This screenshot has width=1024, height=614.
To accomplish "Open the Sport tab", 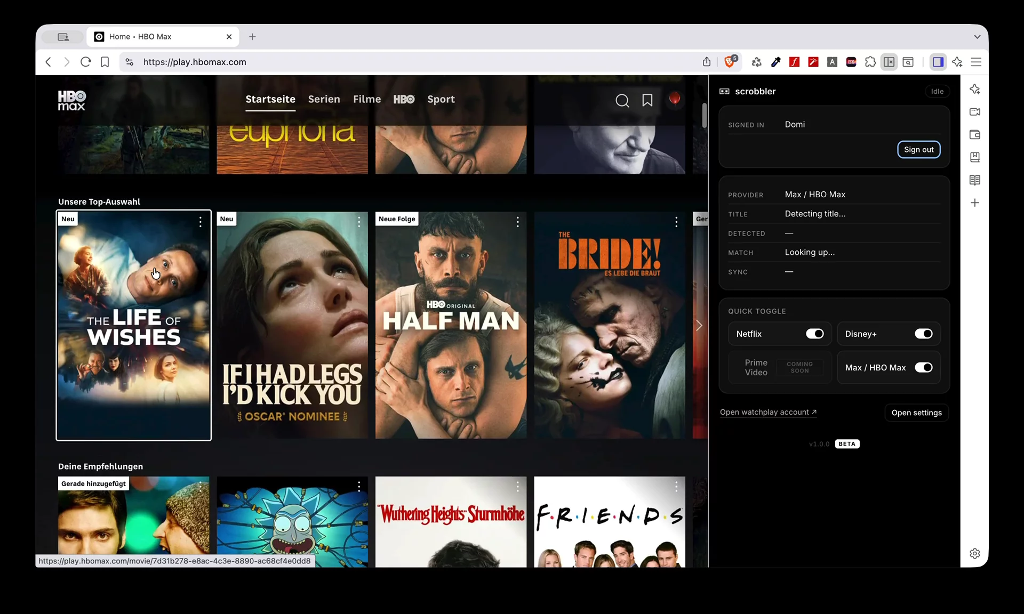I will [x=441, y=99].
